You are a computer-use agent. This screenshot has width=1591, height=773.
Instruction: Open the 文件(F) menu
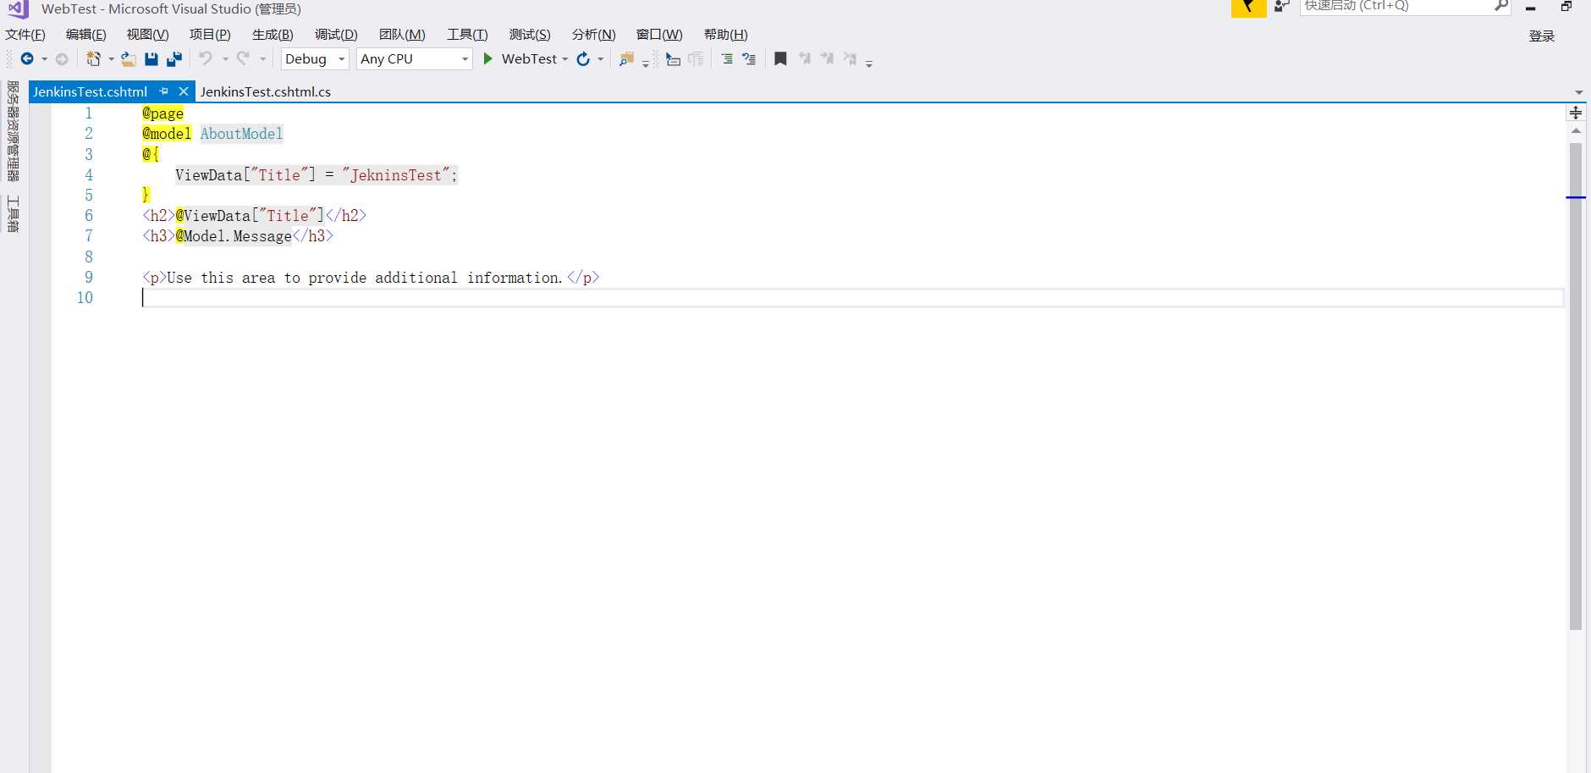[25, 35]
